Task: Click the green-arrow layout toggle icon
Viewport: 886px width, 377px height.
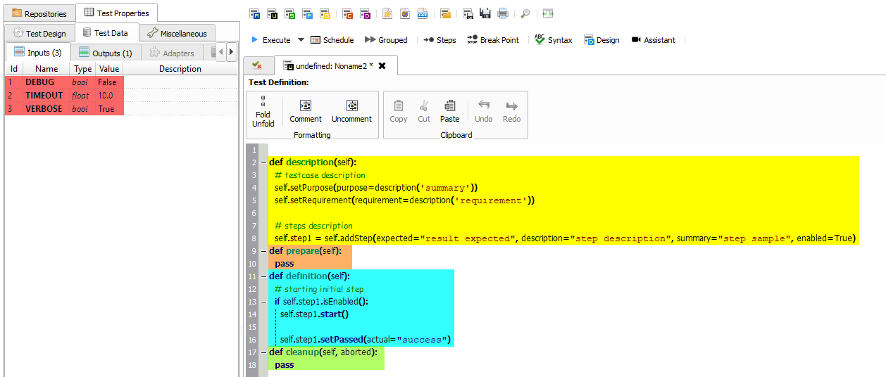Action: coord(548,13)
